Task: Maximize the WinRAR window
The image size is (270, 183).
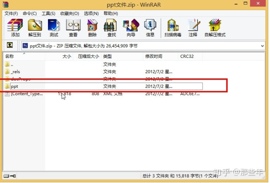Action: [245, 3]
